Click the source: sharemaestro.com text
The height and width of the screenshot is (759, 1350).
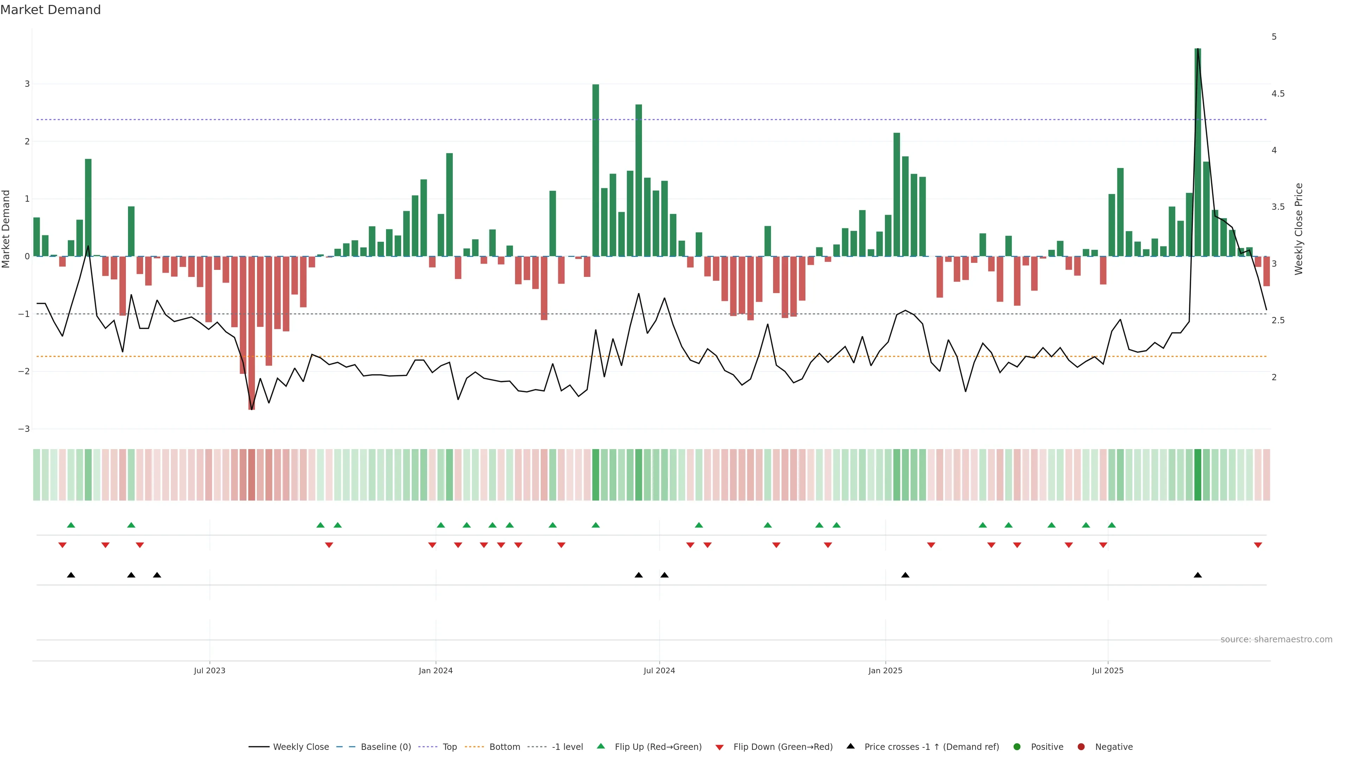1276,640
